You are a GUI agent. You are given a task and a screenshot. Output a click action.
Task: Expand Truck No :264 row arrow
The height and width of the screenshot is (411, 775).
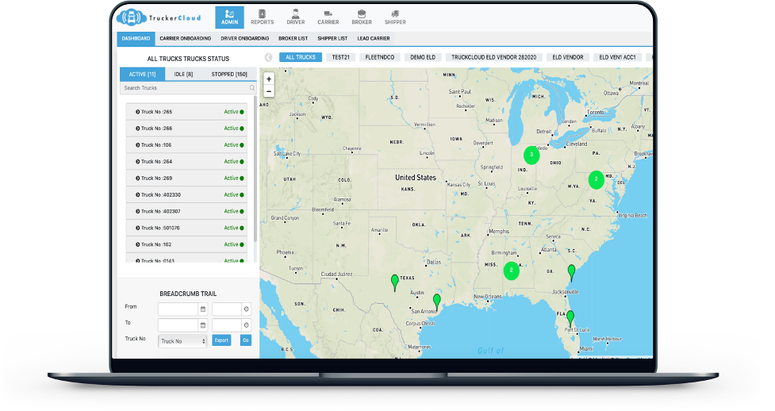[x=137, y=162]
